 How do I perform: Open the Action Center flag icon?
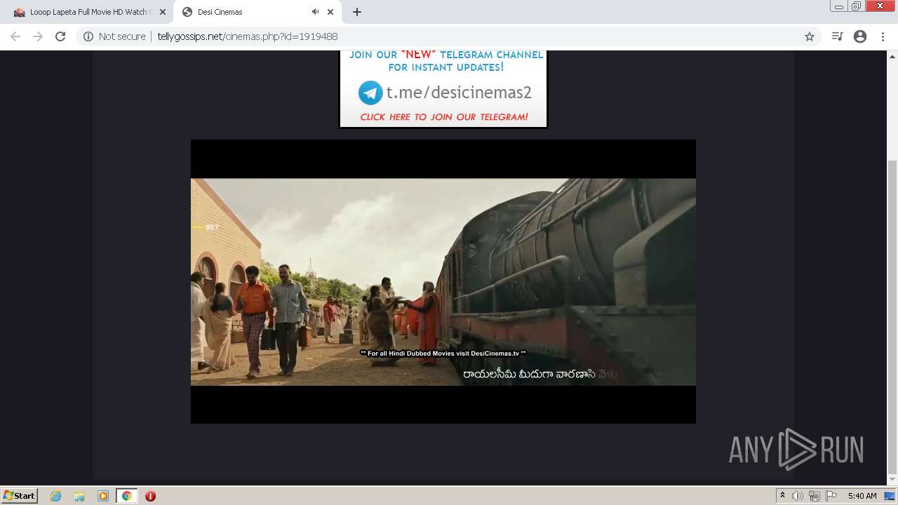[x=831, y=496]
